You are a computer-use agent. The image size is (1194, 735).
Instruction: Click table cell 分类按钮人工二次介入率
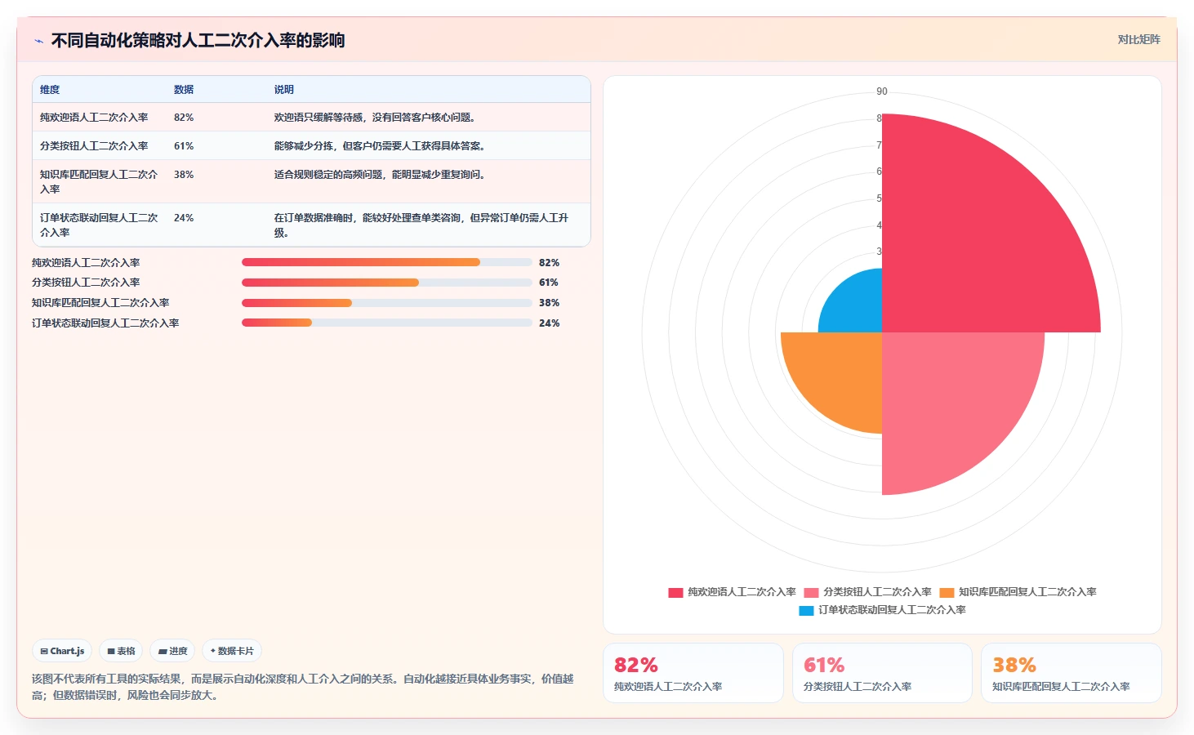(x=94, y=146)
